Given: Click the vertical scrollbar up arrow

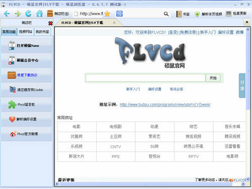Looking at the screenshot, I should (x=248, y=29).
